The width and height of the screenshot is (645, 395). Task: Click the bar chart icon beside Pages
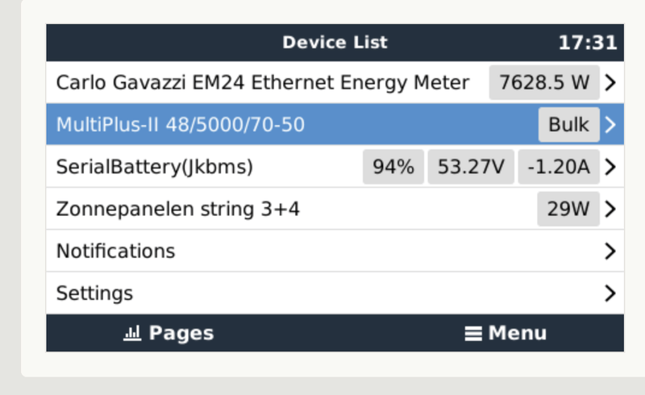click(x=132, y=333)
